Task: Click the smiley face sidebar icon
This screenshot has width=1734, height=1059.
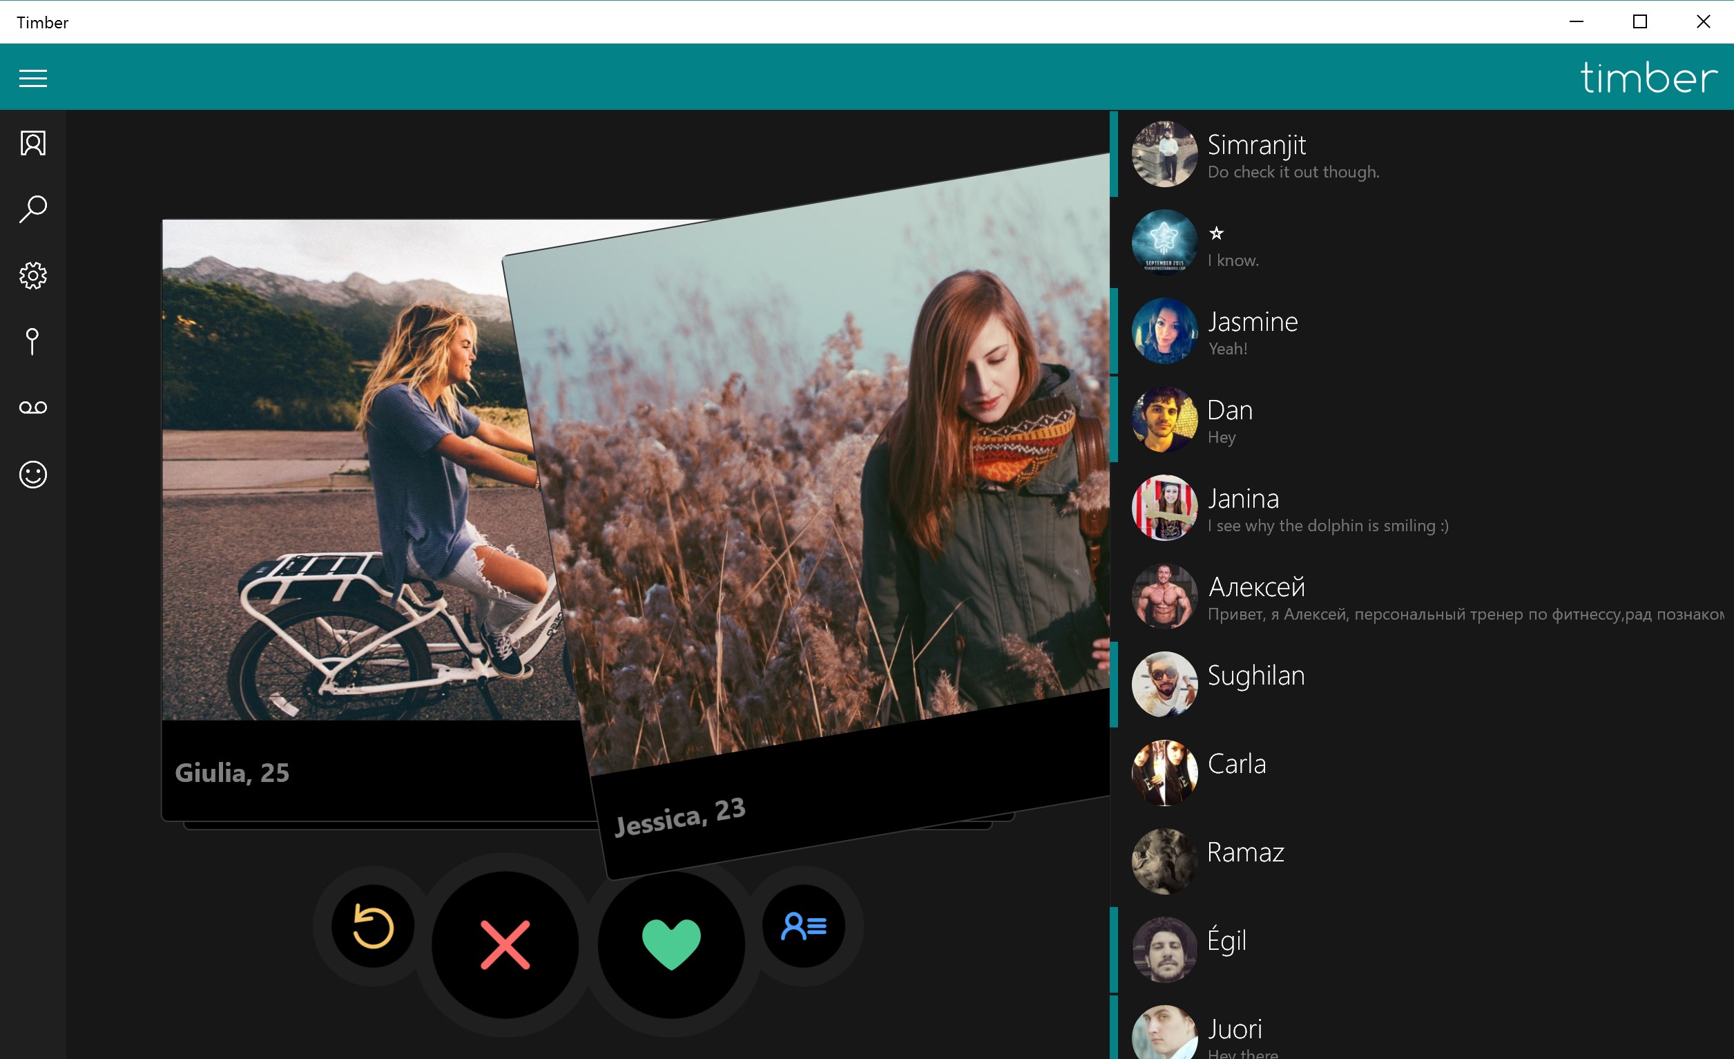Action: coord(33,475)
